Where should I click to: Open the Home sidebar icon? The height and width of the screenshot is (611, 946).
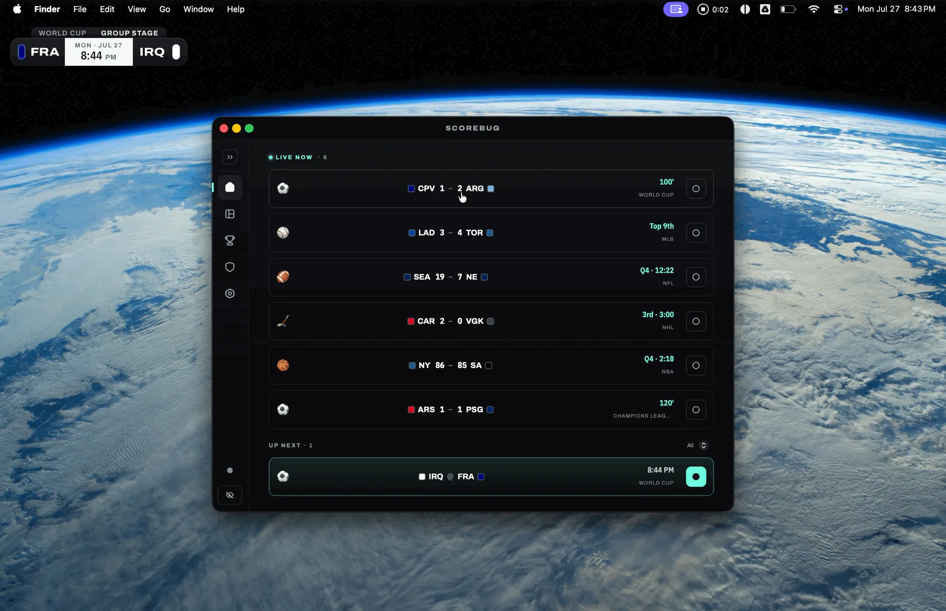(230, 187)
